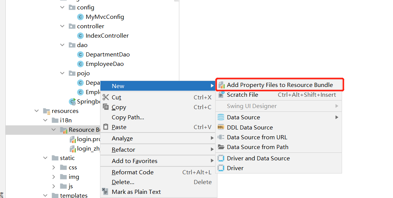
Task: Click the Data Source database icon
Action: coord(221,117)
